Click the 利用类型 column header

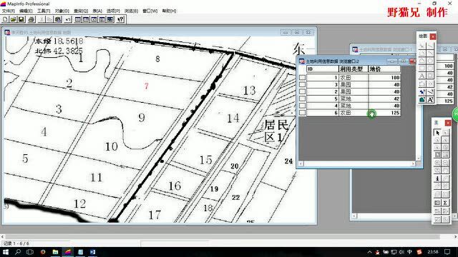pyautogui.click(x=353, y=69)
